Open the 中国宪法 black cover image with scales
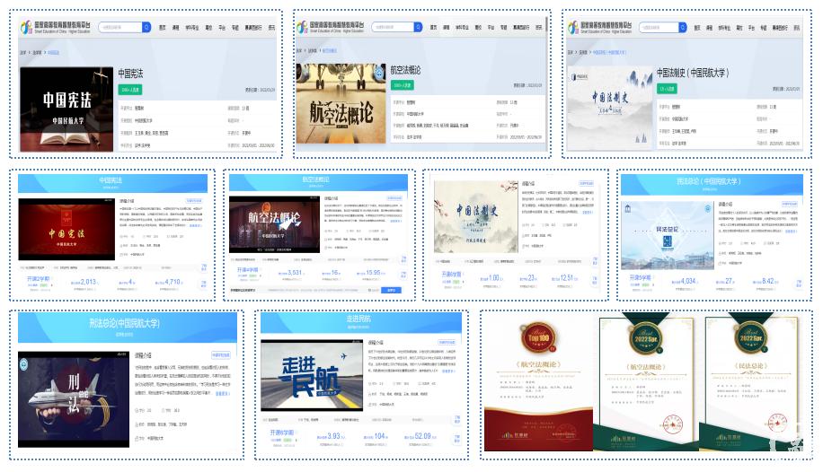This screenshot has height=472, width=823. [x=67, y=108]
